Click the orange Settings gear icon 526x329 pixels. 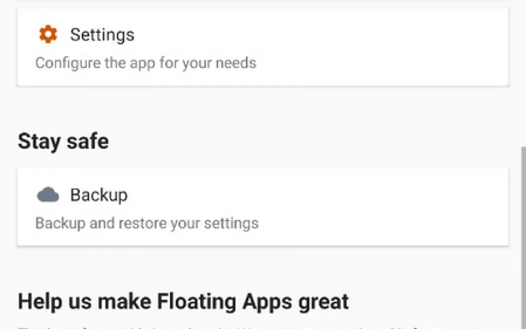pyautogui.click(x=48, y=35)
